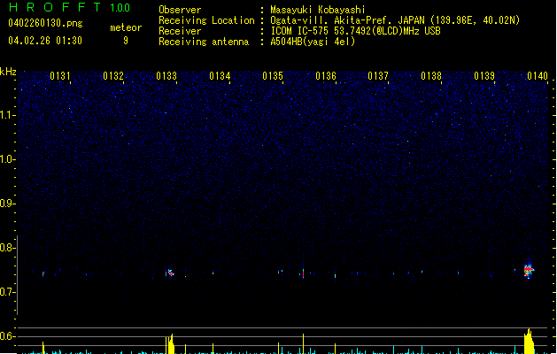
Task: Click the 0132 time marker
Action: (x=113, y=76)
